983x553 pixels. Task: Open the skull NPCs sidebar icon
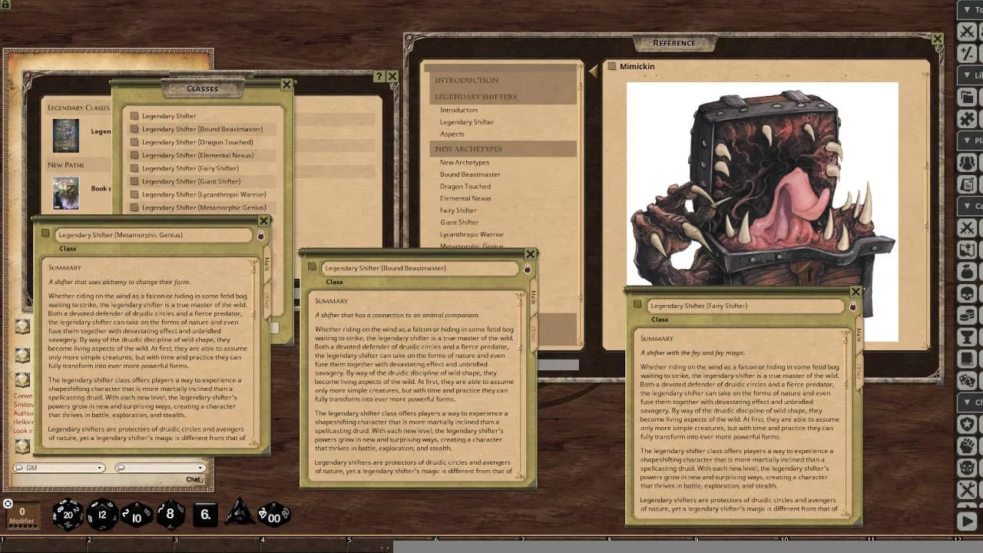(968, 293)
